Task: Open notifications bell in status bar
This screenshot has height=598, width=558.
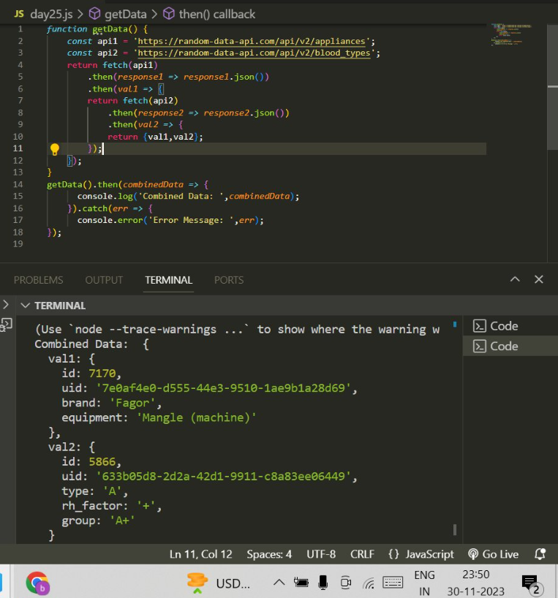Action: click(540, 554)
